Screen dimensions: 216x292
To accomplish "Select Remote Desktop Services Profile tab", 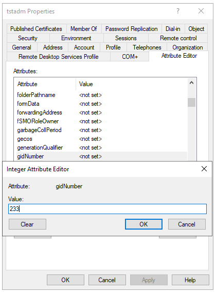I will (x=59, y=57).
